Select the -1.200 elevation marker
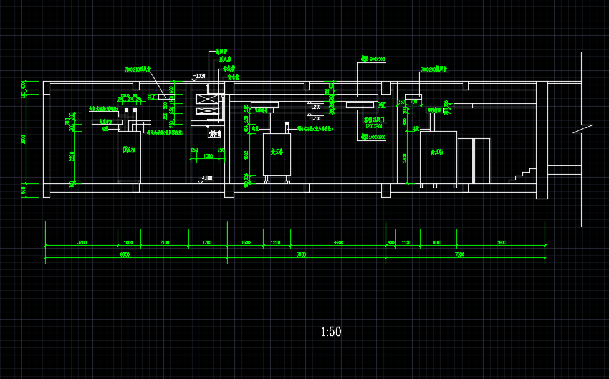 (314, 107)
